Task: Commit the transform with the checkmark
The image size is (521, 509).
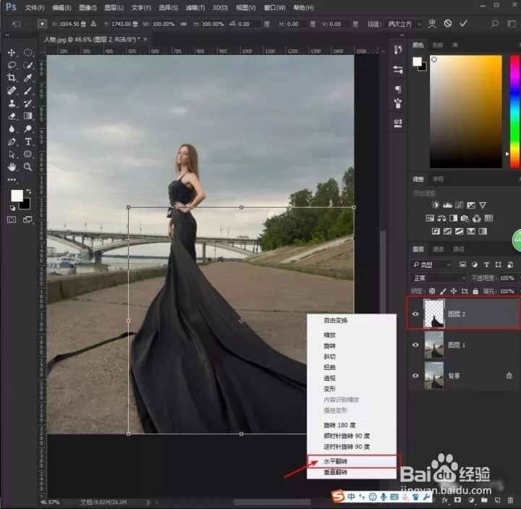Action: tap(463, 23)
